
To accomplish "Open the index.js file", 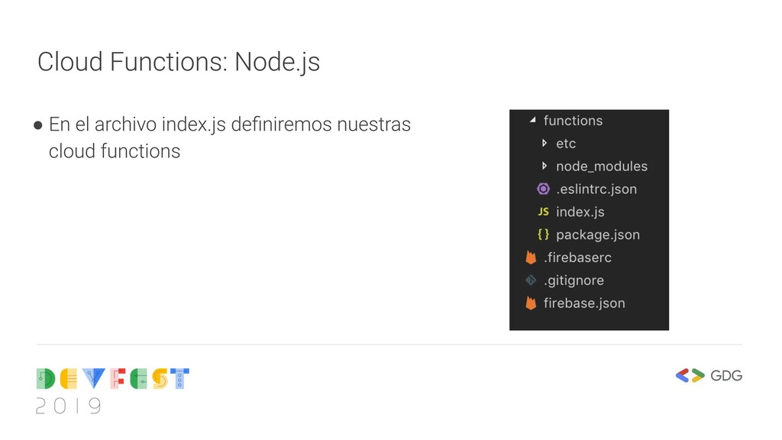I will point(580,212).
